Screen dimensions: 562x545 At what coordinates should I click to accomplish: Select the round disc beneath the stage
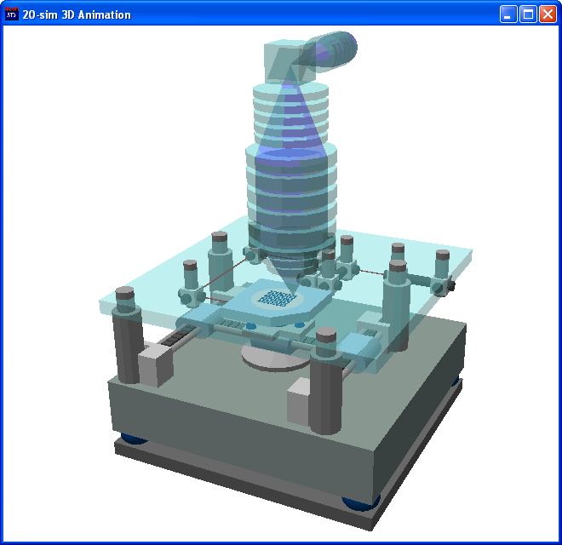pos(274,356)
